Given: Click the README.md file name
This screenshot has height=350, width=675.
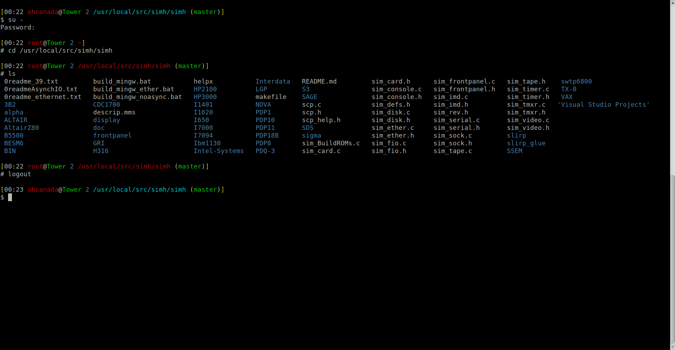Looking at the screenshot, I should [319, 81].
